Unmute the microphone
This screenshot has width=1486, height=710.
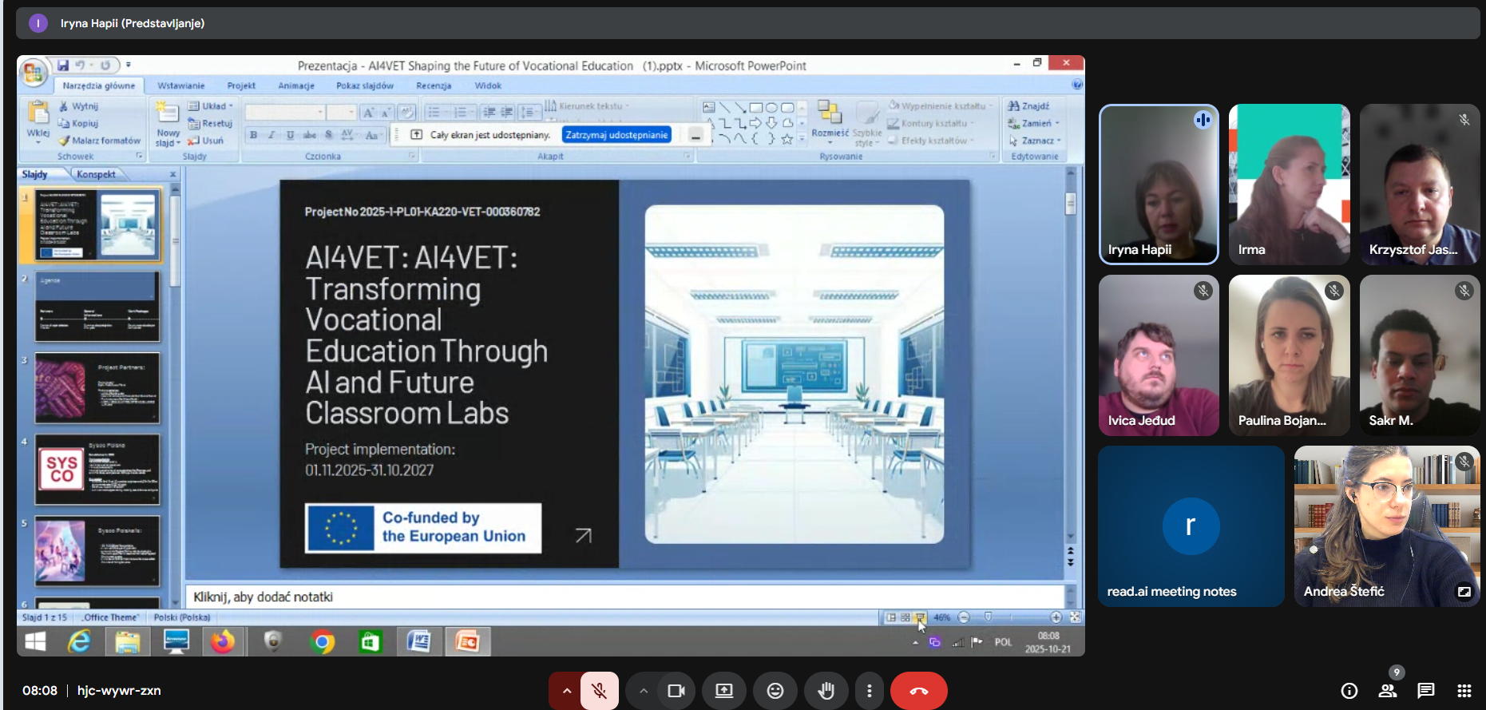[x=599, y=691]
